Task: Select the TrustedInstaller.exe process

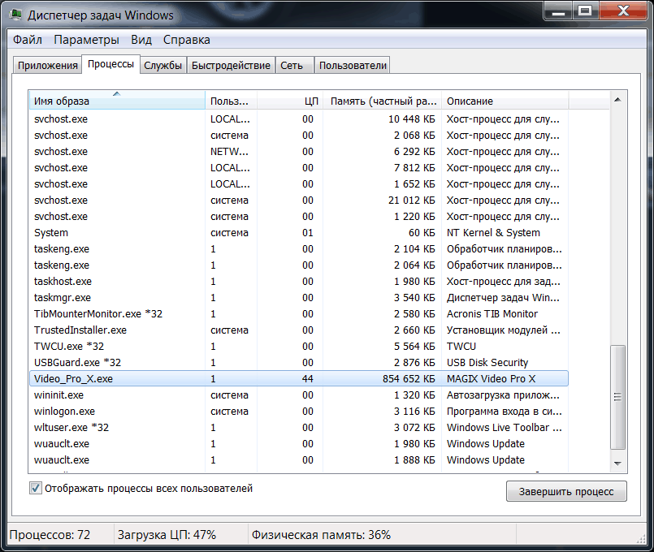Action: point(299,330)
